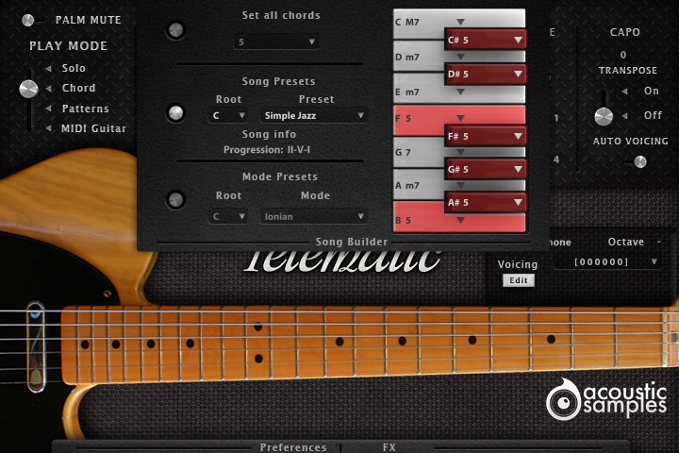Open the FX tab
The height and width of the screenshot is (453, 679).
pos(389,447)
